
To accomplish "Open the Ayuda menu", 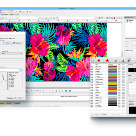I will point(17,15).
